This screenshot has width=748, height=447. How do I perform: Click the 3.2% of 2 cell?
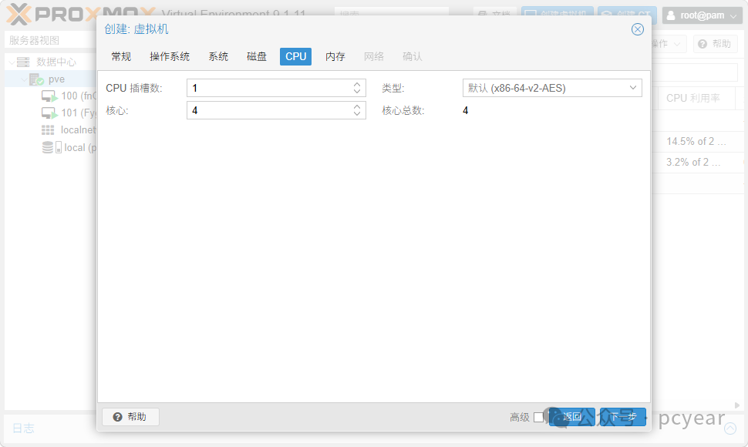(693, 162)
